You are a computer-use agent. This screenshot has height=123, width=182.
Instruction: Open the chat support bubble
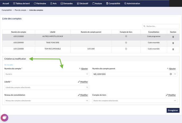click(x=4, y=117)
